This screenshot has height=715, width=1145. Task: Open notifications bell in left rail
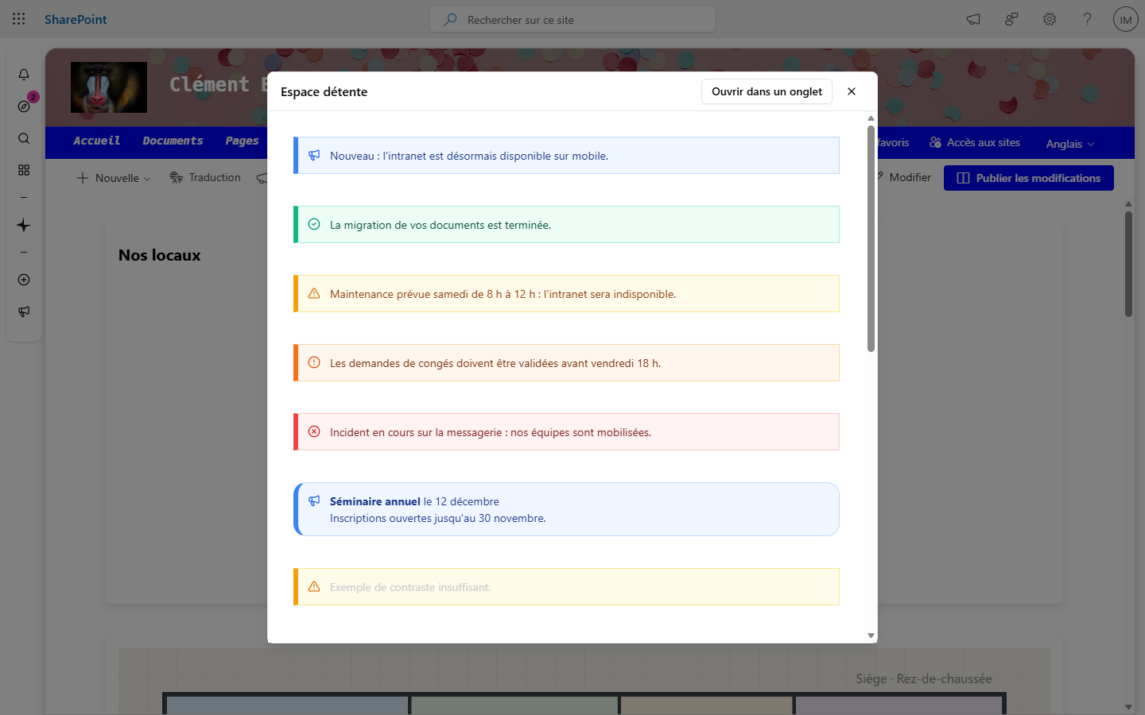click(x=24, y=75)
